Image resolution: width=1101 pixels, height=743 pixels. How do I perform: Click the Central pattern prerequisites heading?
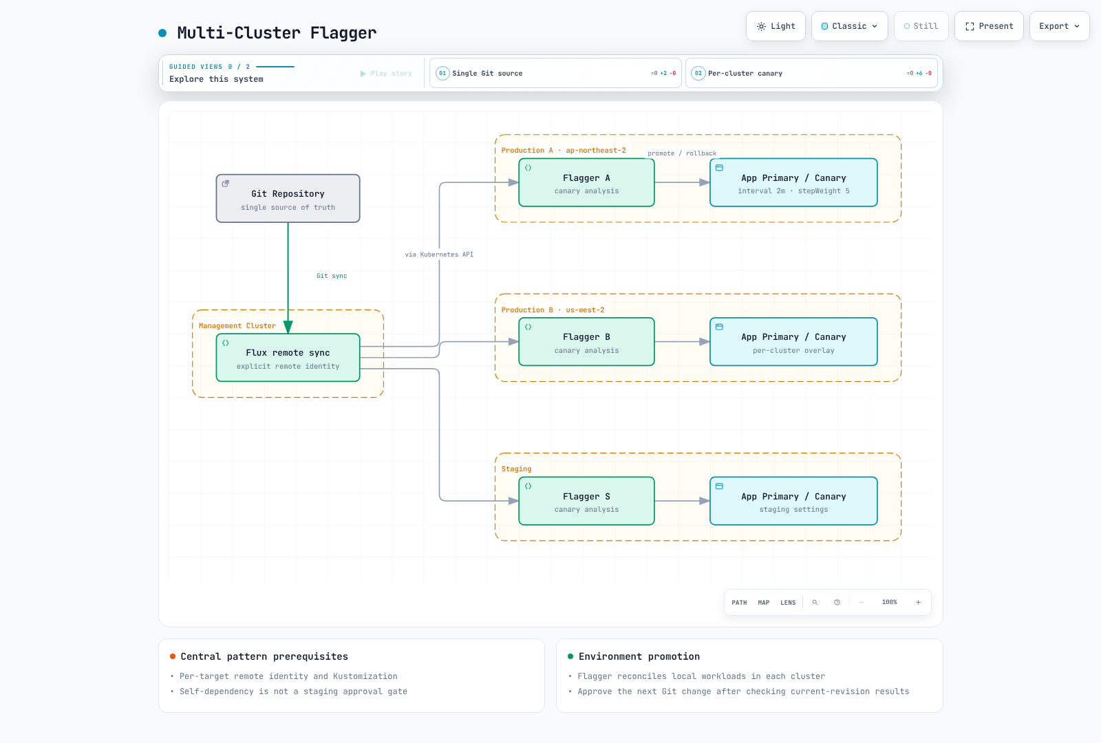tap(264, 656)
